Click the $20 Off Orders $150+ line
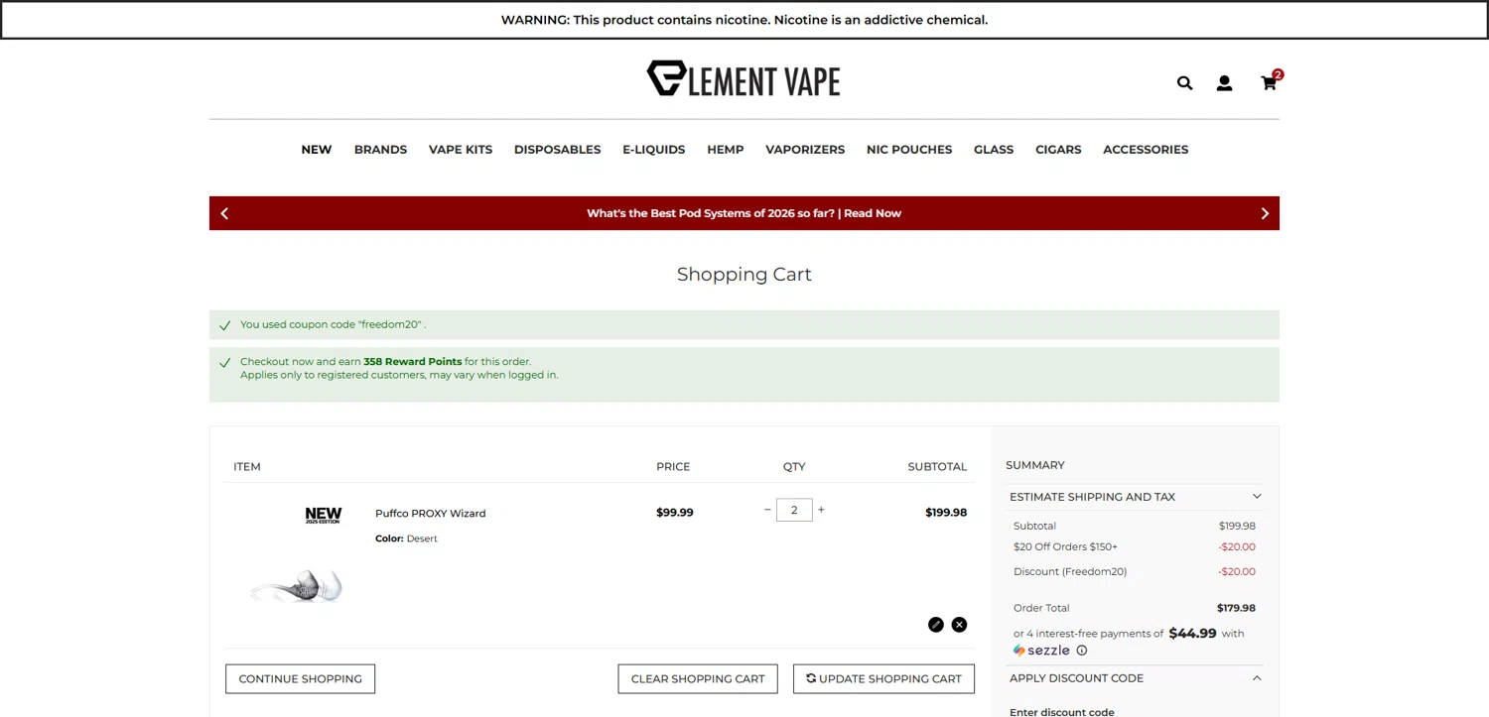Screen dimensions: 1489x717 1135,547
